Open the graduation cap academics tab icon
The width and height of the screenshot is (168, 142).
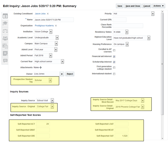click(5, 23)
